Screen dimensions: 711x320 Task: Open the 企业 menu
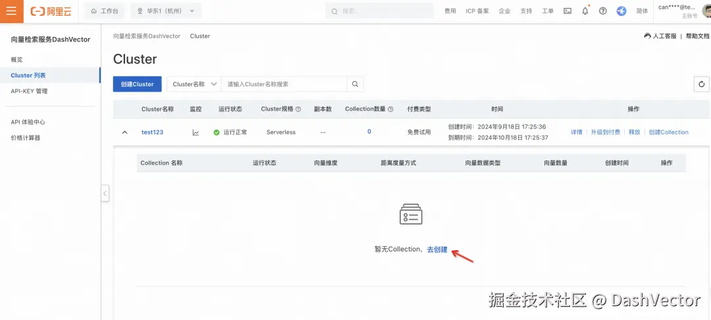click(504, 11)
